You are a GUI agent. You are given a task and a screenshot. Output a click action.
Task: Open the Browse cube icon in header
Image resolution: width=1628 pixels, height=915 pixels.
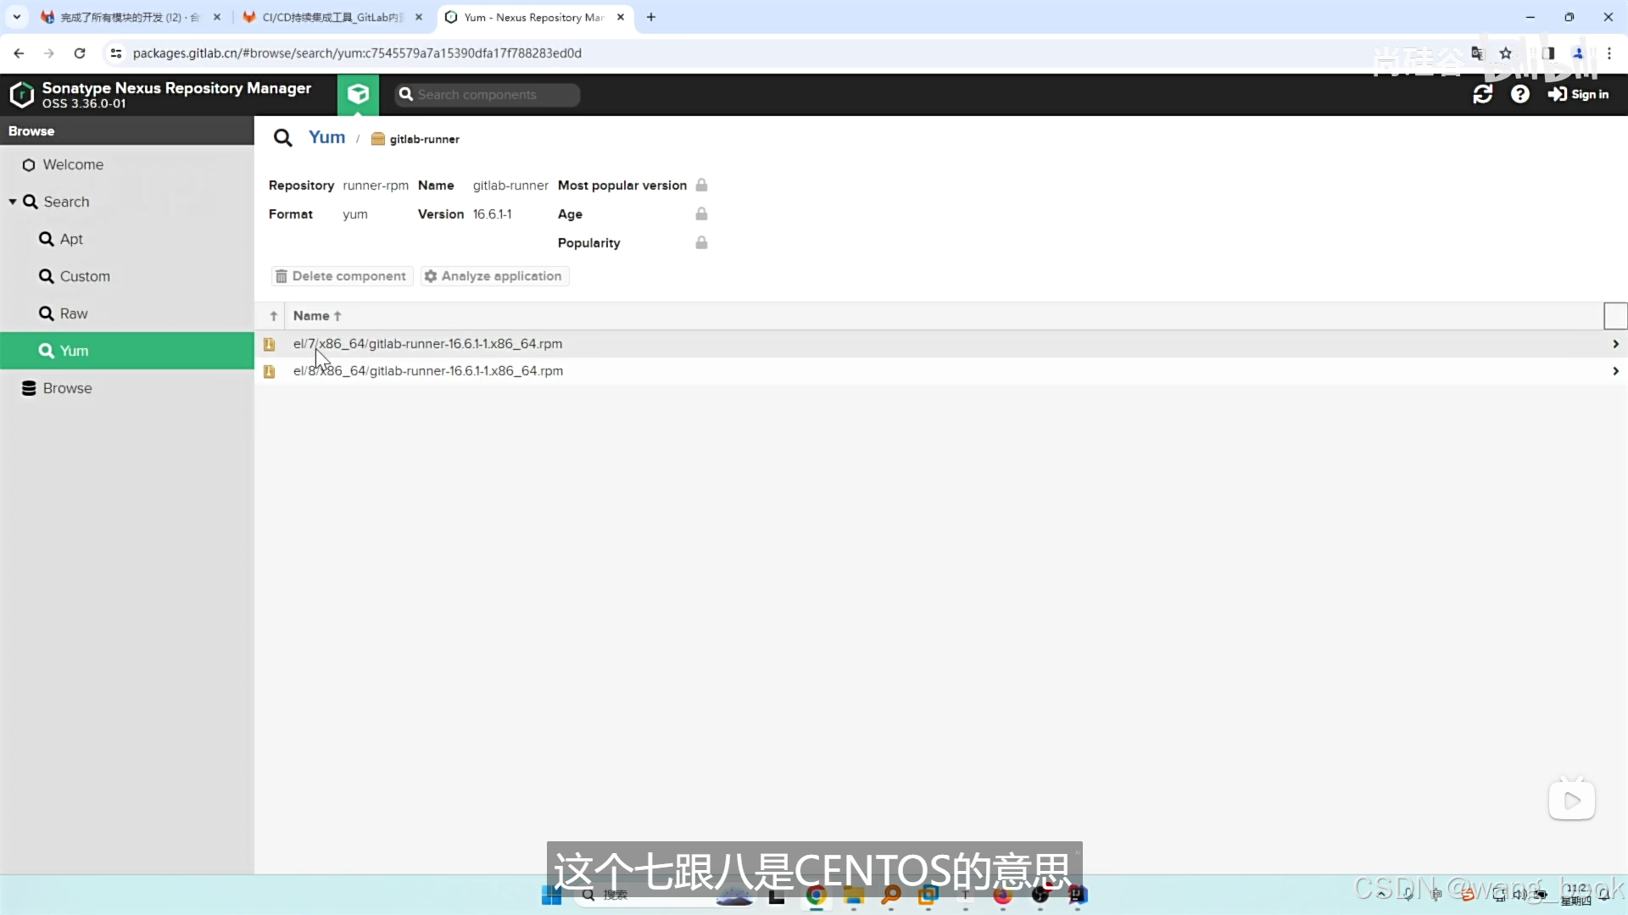358,94
